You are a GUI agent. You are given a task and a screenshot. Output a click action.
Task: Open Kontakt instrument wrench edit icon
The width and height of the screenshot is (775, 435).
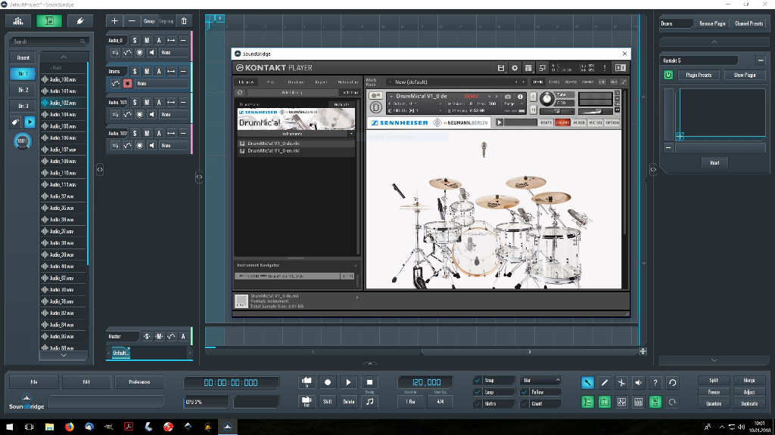tap(375, 96)
